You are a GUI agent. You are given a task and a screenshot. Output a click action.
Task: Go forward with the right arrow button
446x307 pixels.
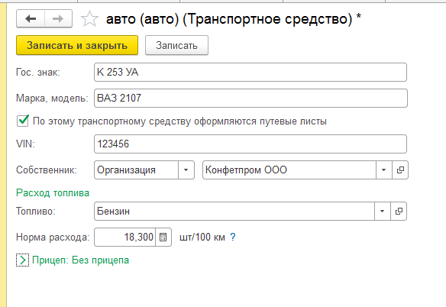pyautogui.click(x=58, y=19)
